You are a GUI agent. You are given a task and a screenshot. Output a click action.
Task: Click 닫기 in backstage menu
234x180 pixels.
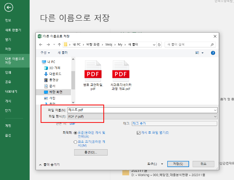[x=8, y=111]
